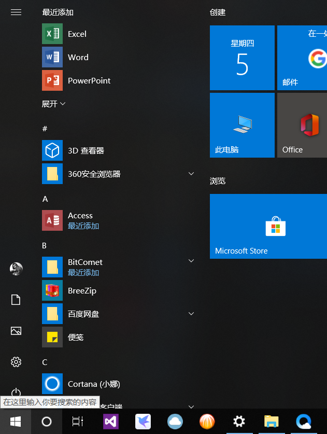Open the user account avatar
The height and width of the screenshot is (434, 327).
click(x=16, y=269)
